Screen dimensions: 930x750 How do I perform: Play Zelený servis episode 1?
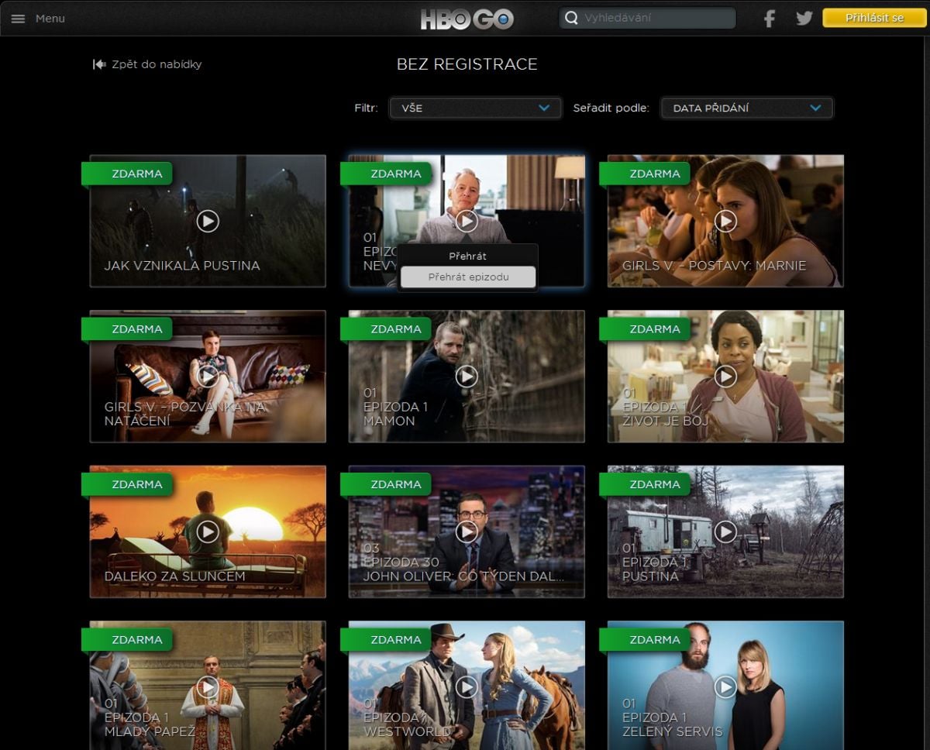point(725,686)
